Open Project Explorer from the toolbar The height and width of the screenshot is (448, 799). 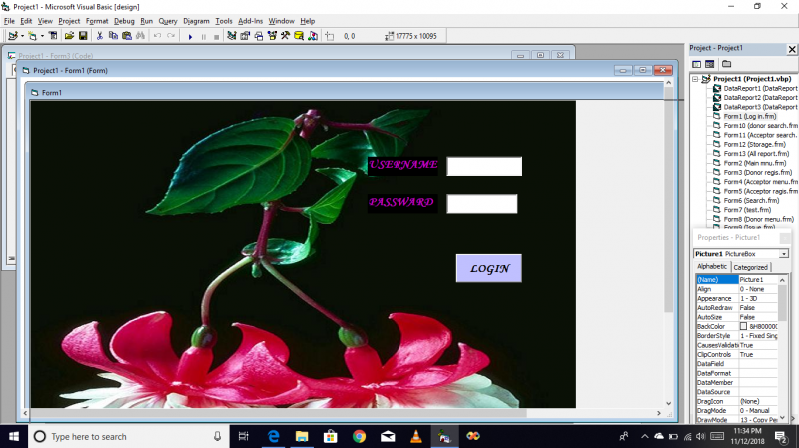pyautogui.click(x=232, y=36)
